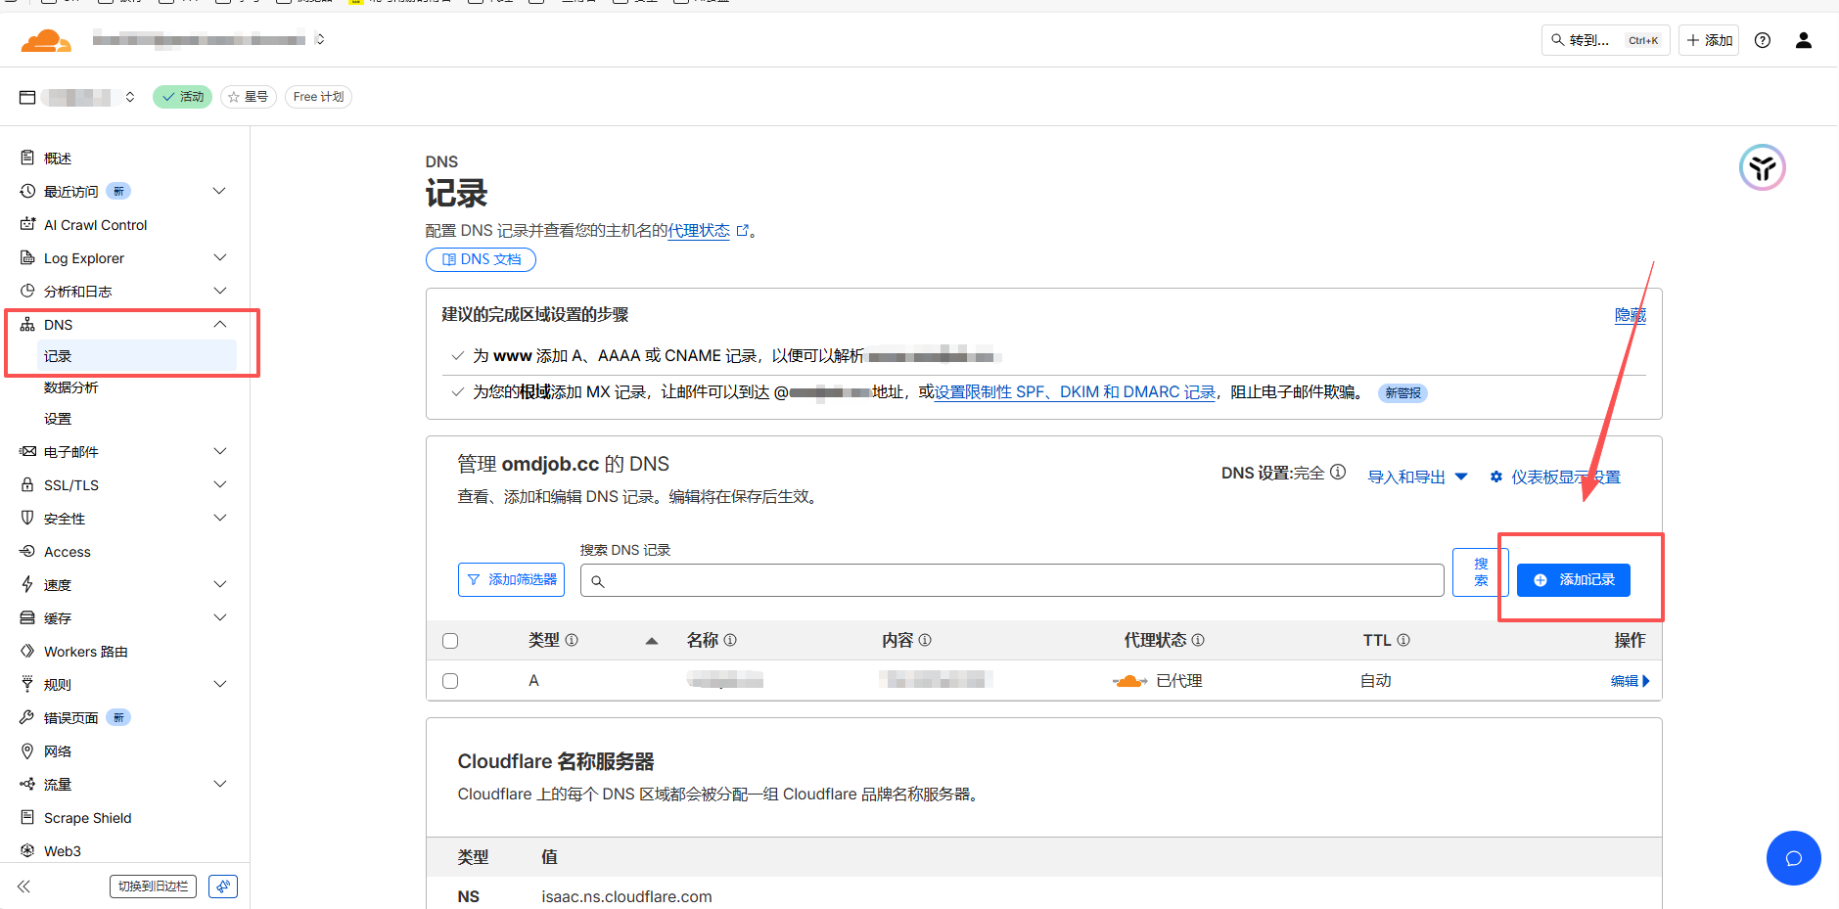The height and width of the screenshot is (909, 1839).
Task: Click the AI Crawl Control sidebar icon
Action: click(x=27, y=224)
